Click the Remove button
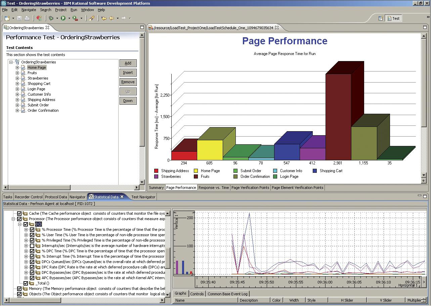The width and height of the screenshot is (432, 307). pos(128,82)
